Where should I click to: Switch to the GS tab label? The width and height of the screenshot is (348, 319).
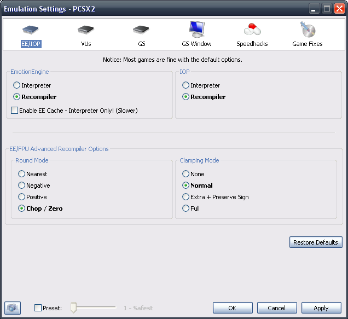pyautogui.click(x=141, y=44)
